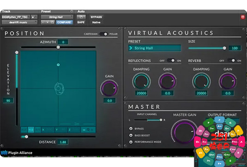This screenshot has width=247, height=167.
Task: Click the Z coordinate field under pad
Action: (x=74, y=130)
